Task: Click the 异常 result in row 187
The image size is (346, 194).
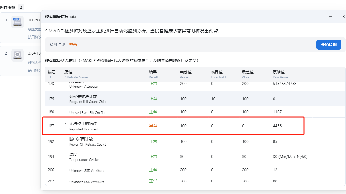Action: [153, 126]
